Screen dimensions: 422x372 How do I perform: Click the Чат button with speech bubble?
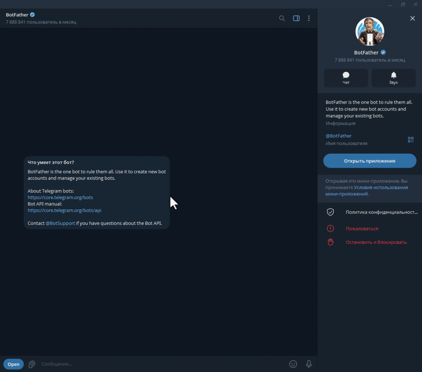[x=346, y=78]
